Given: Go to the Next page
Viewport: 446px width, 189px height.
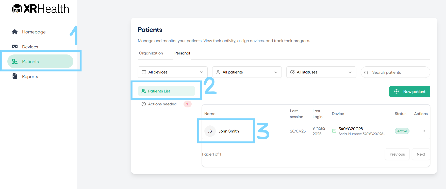Looking at the screenshot, I should [x=421, y=154].
